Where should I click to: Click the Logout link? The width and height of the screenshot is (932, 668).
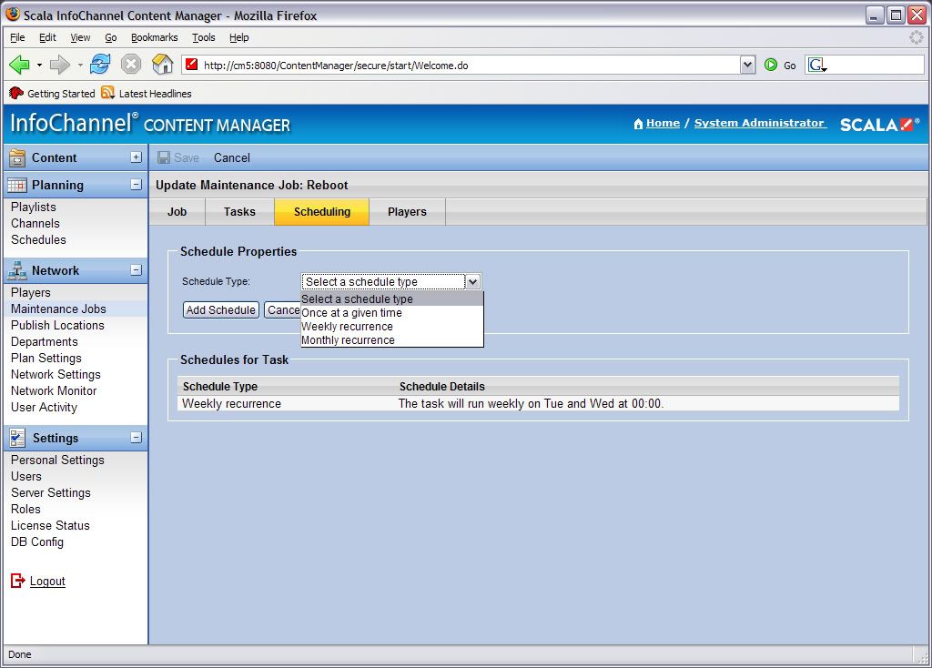(47, 581)
